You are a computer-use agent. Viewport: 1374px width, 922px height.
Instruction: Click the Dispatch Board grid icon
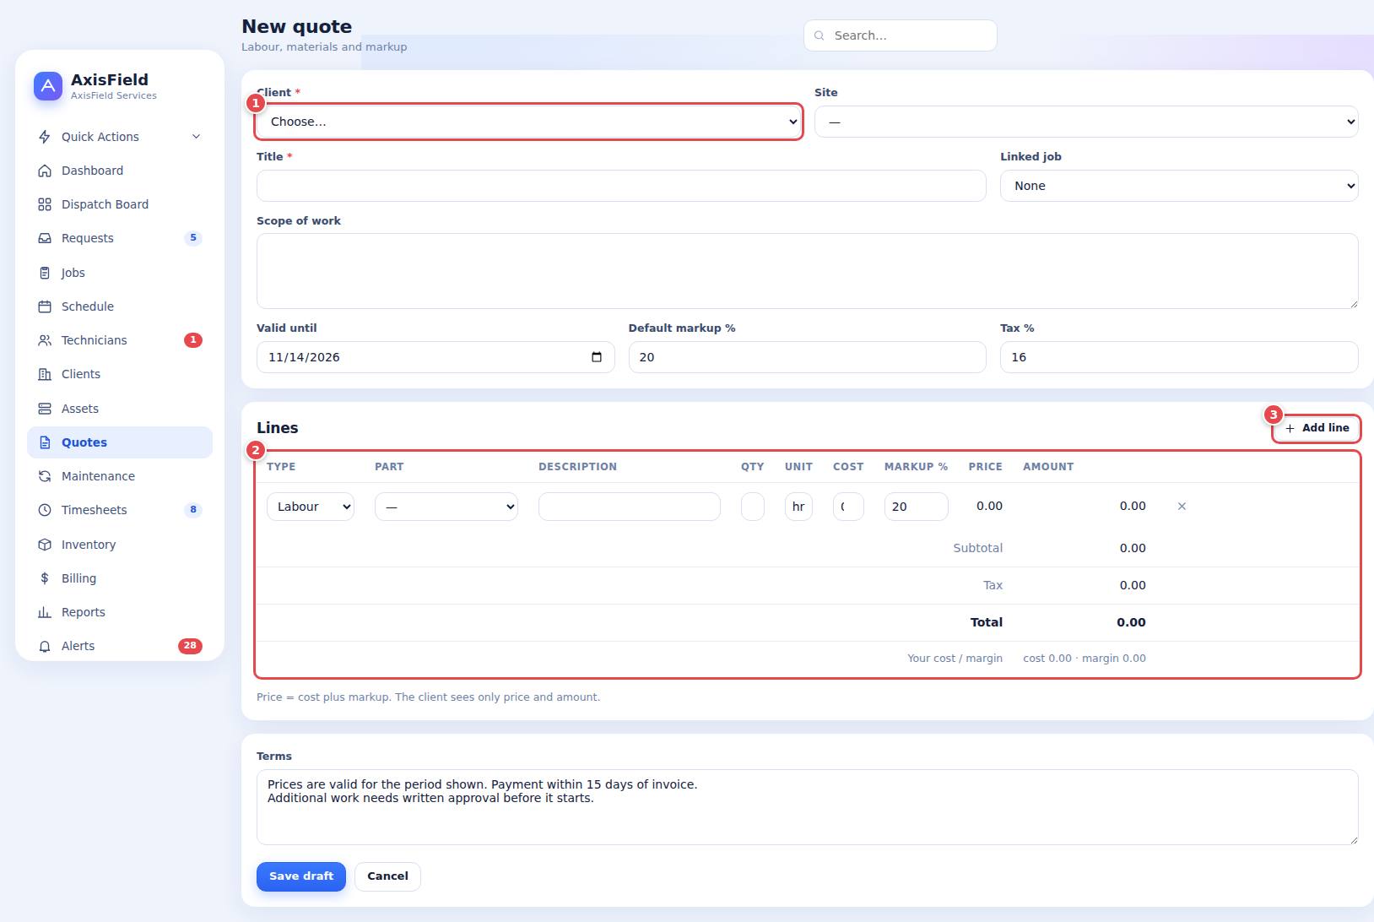45,204
